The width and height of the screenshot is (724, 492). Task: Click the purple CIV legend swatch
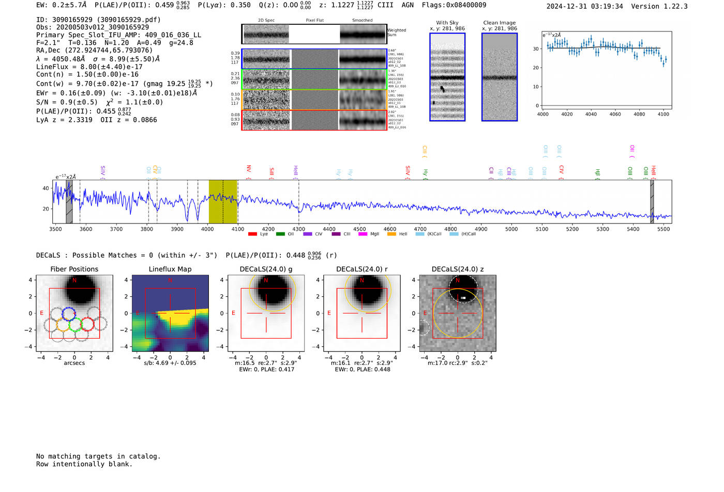(x=308, y=234)
